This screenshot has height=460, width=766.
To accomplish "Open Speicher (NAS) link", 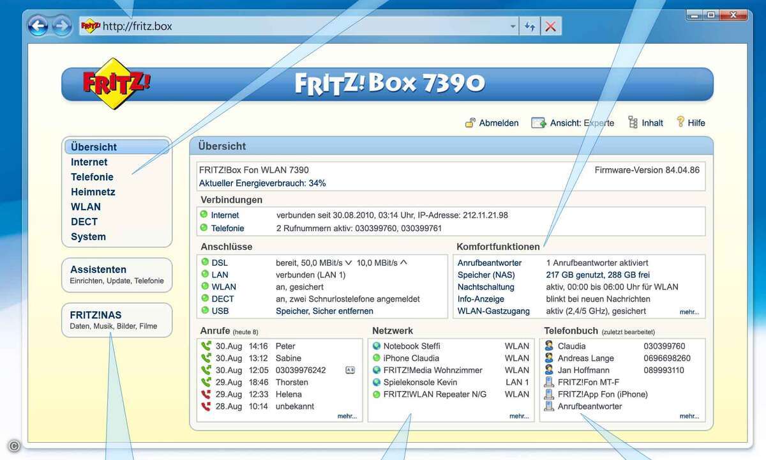I will (486, 275).
